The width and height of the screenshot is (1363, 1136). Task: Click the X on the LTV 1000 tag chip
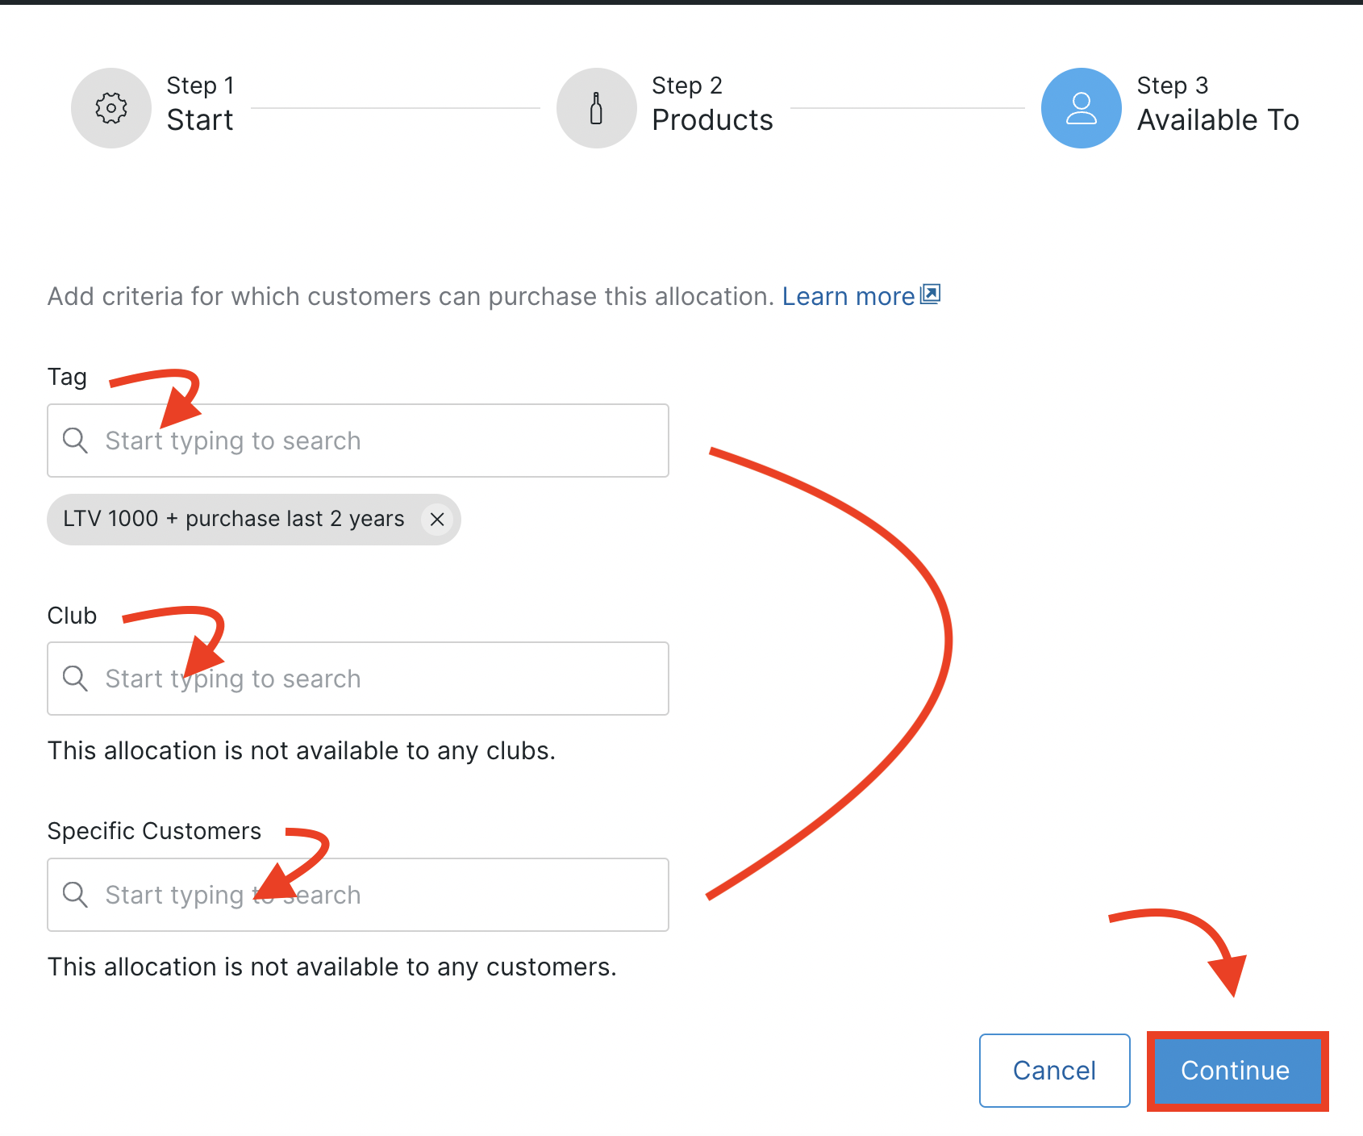click(x=437, y=520)
